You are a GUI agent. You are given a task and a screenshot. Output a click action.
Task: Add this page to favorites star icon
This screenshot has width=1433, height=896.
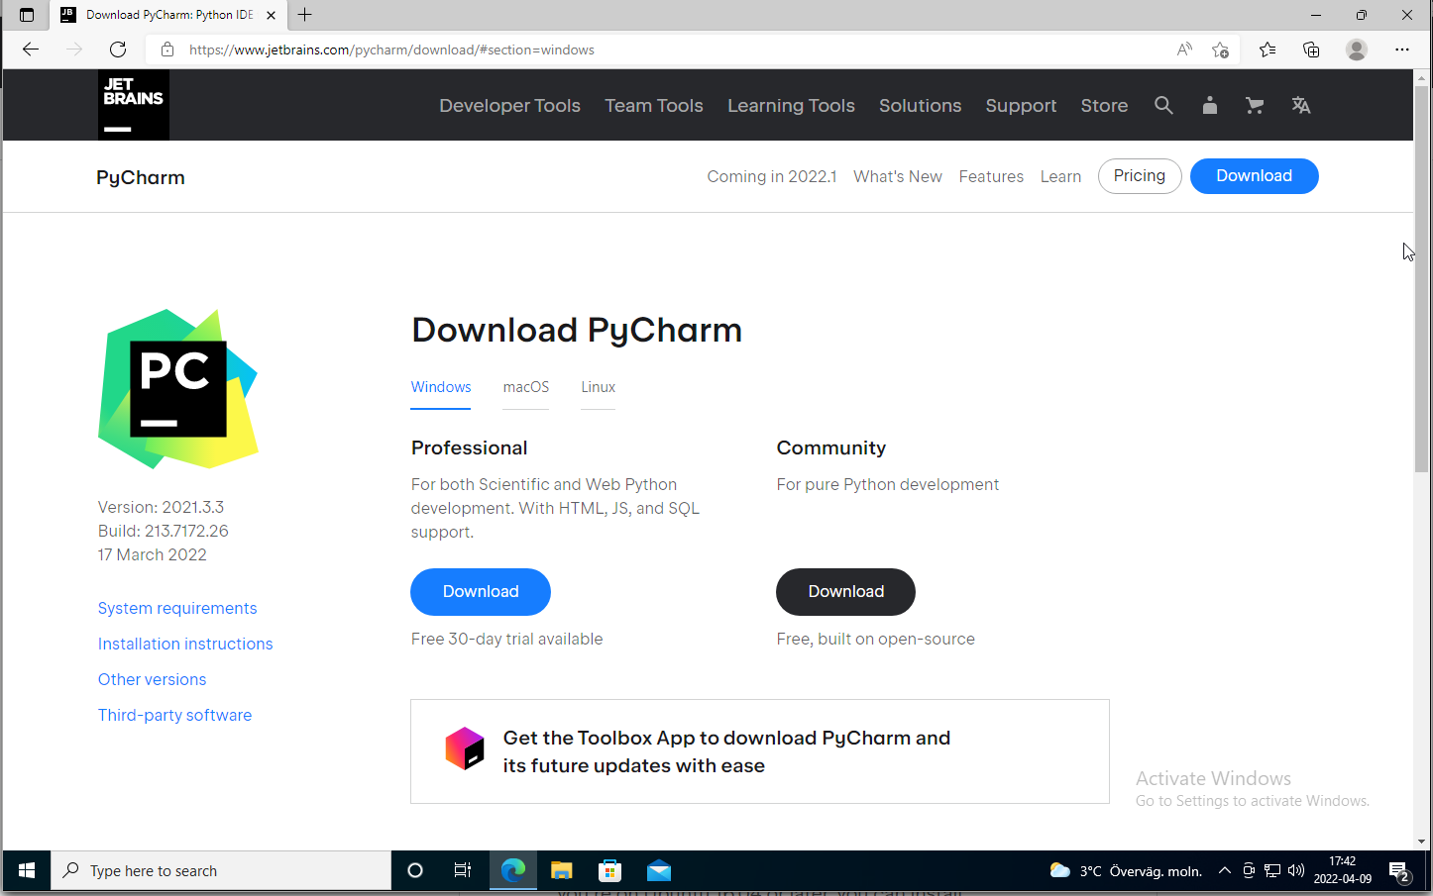click(1221, 50)
